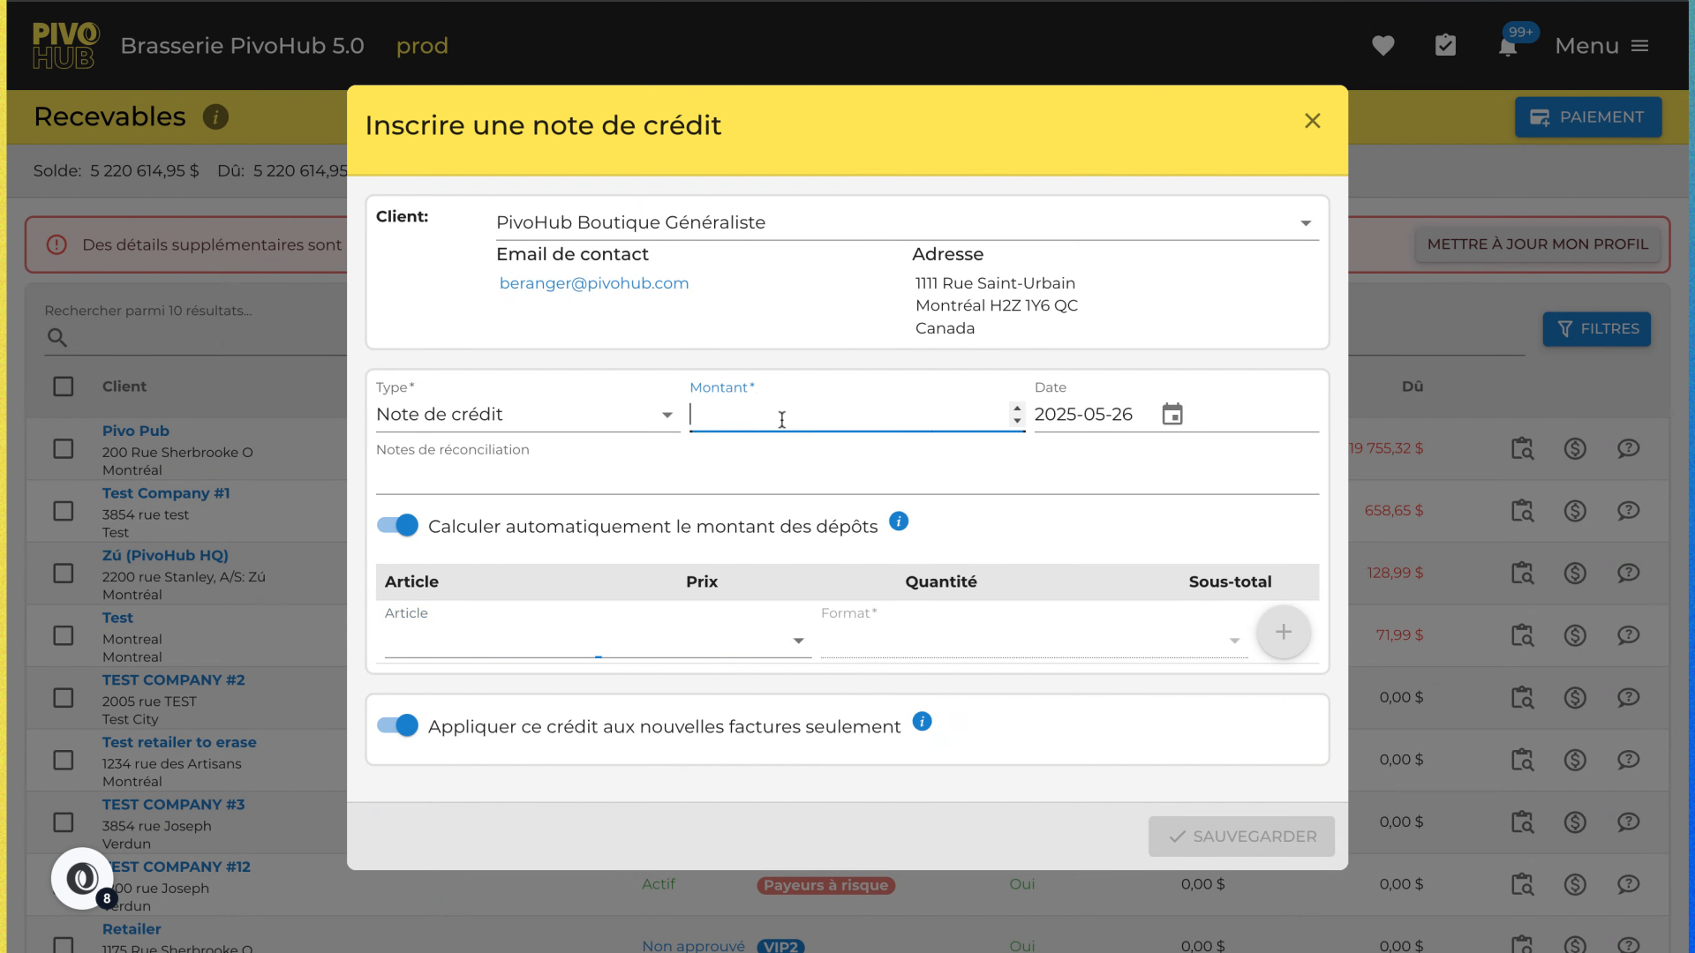Click the beranger@pivohub.com email link

tap(593, 283)
